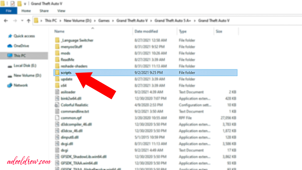Screen dimensions: 302x170
Task: Select the menyooStuff folder name
Action: (x=71, y=47)
